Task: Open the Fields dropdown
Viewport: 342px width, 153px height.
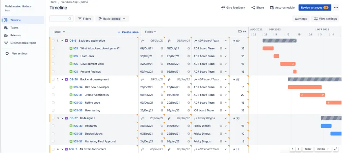Action: (x=150, y=32)
